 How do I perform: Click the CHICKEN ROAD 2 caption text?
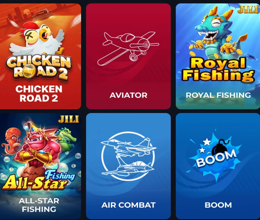[39, 94]
